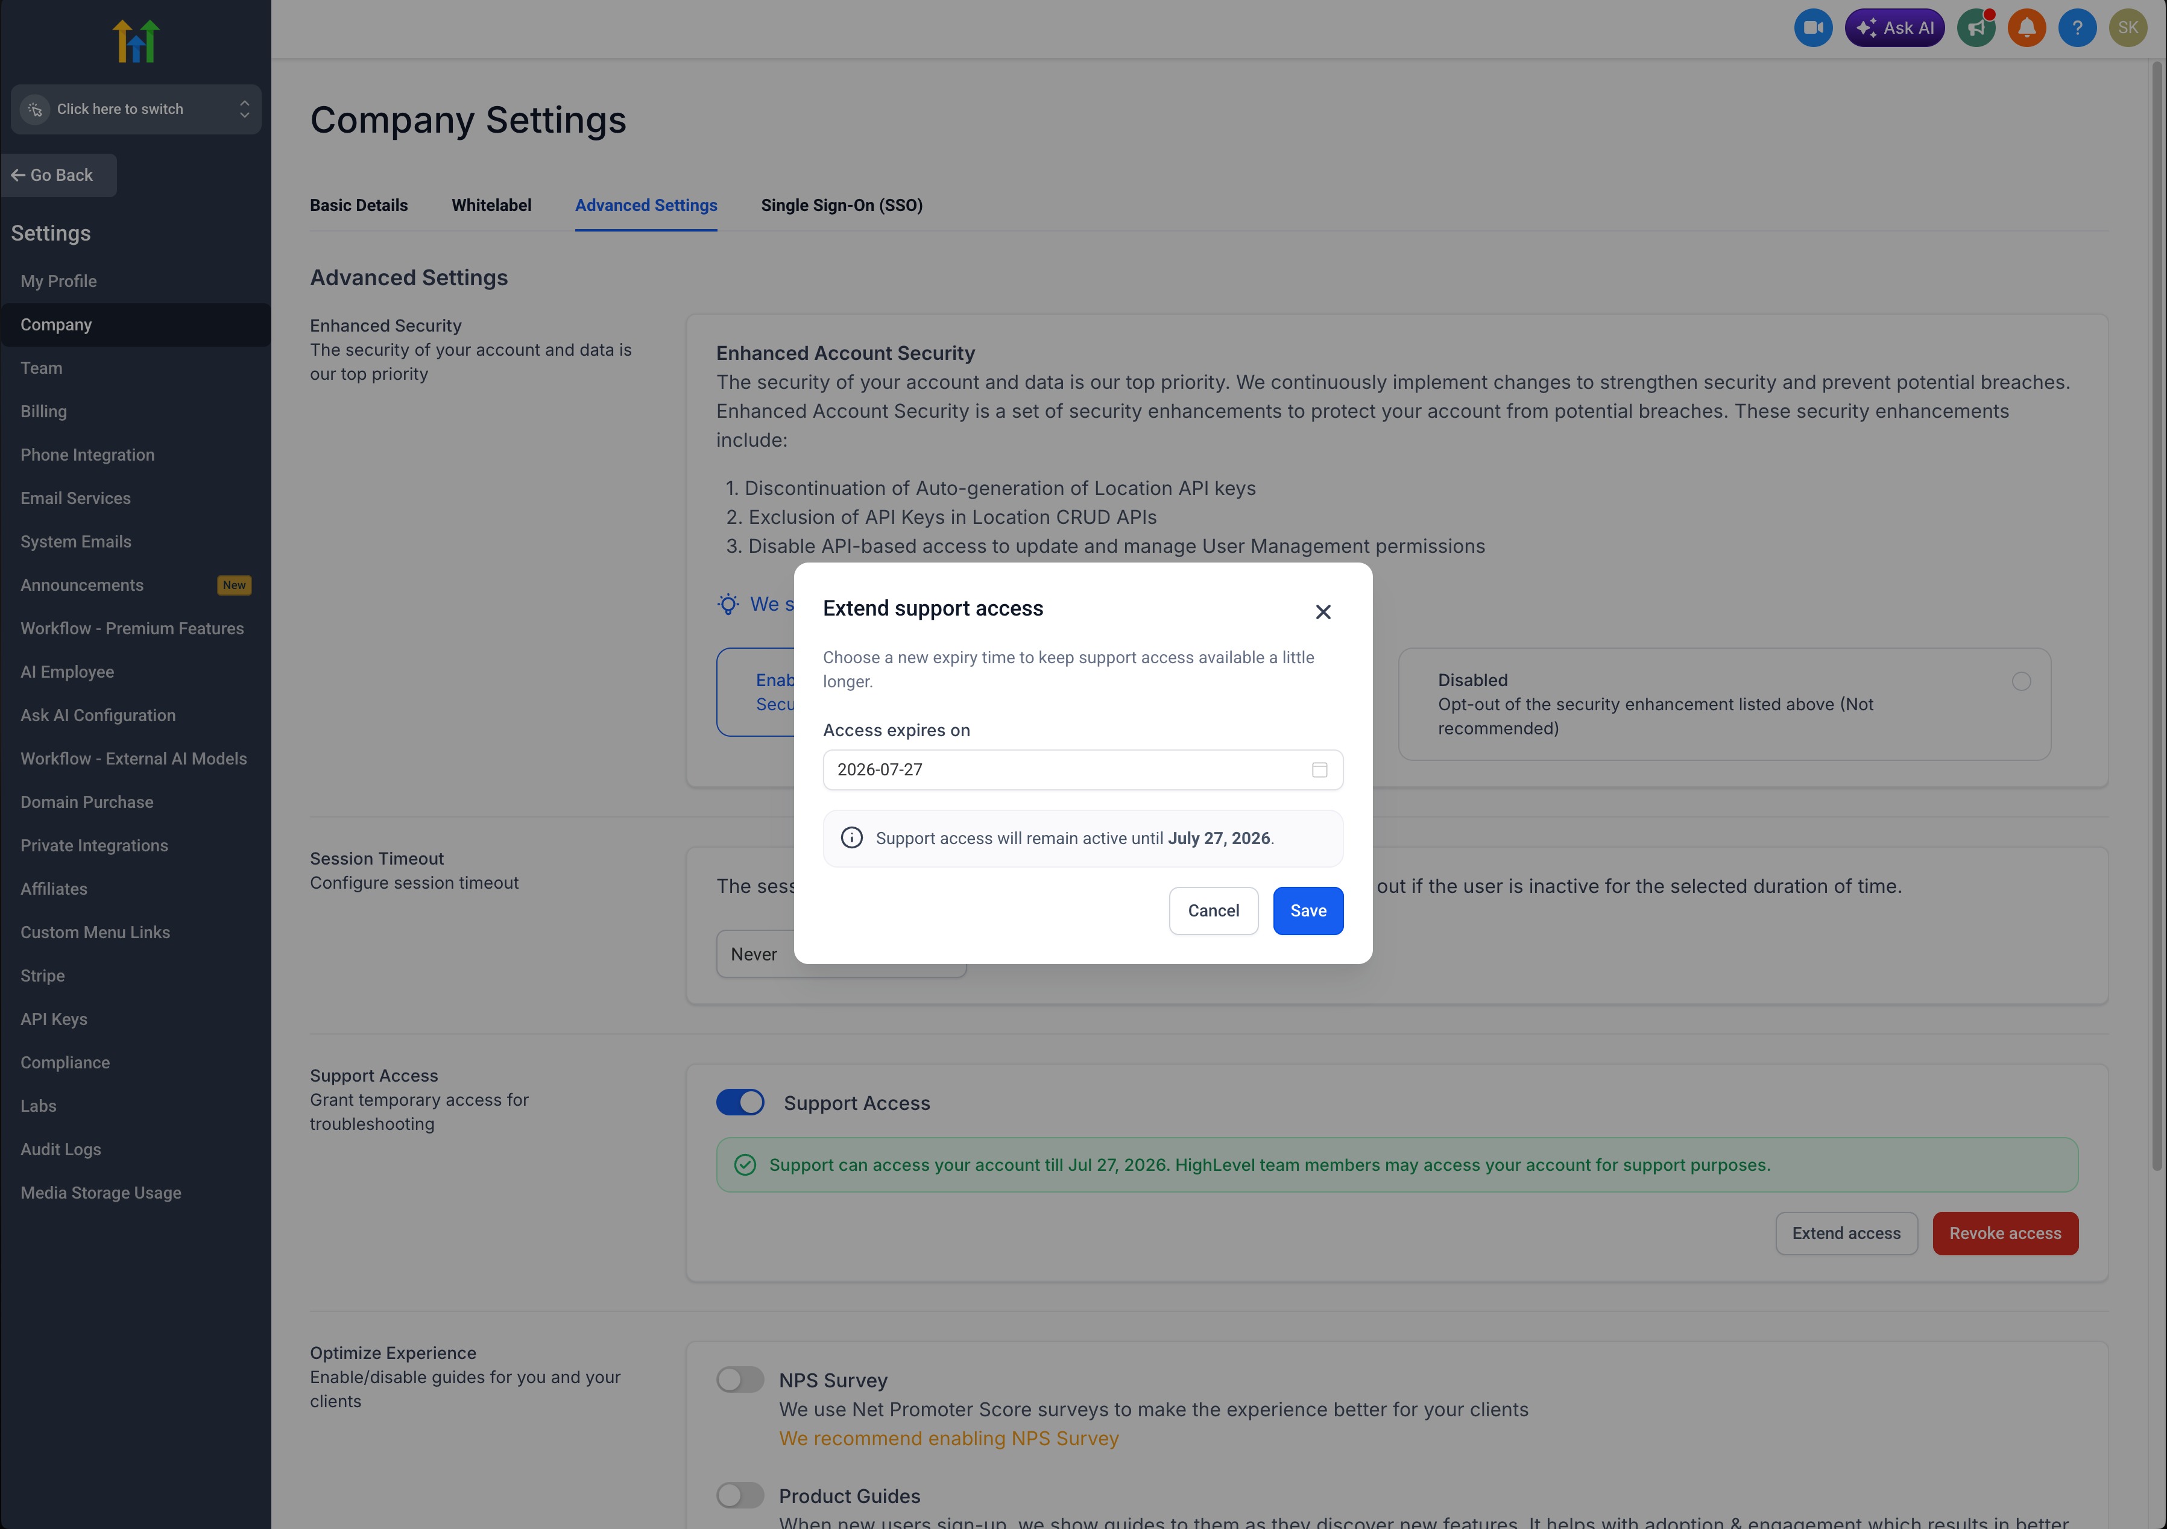The width and height of the screenshot is (2167, 1529).
Task: Open the Ask AI assistant
Action: [x=1894, y=27]
